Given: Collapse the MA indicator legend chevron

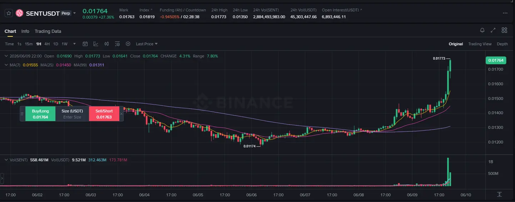Looking at the screenshot, I should (5, 65).
